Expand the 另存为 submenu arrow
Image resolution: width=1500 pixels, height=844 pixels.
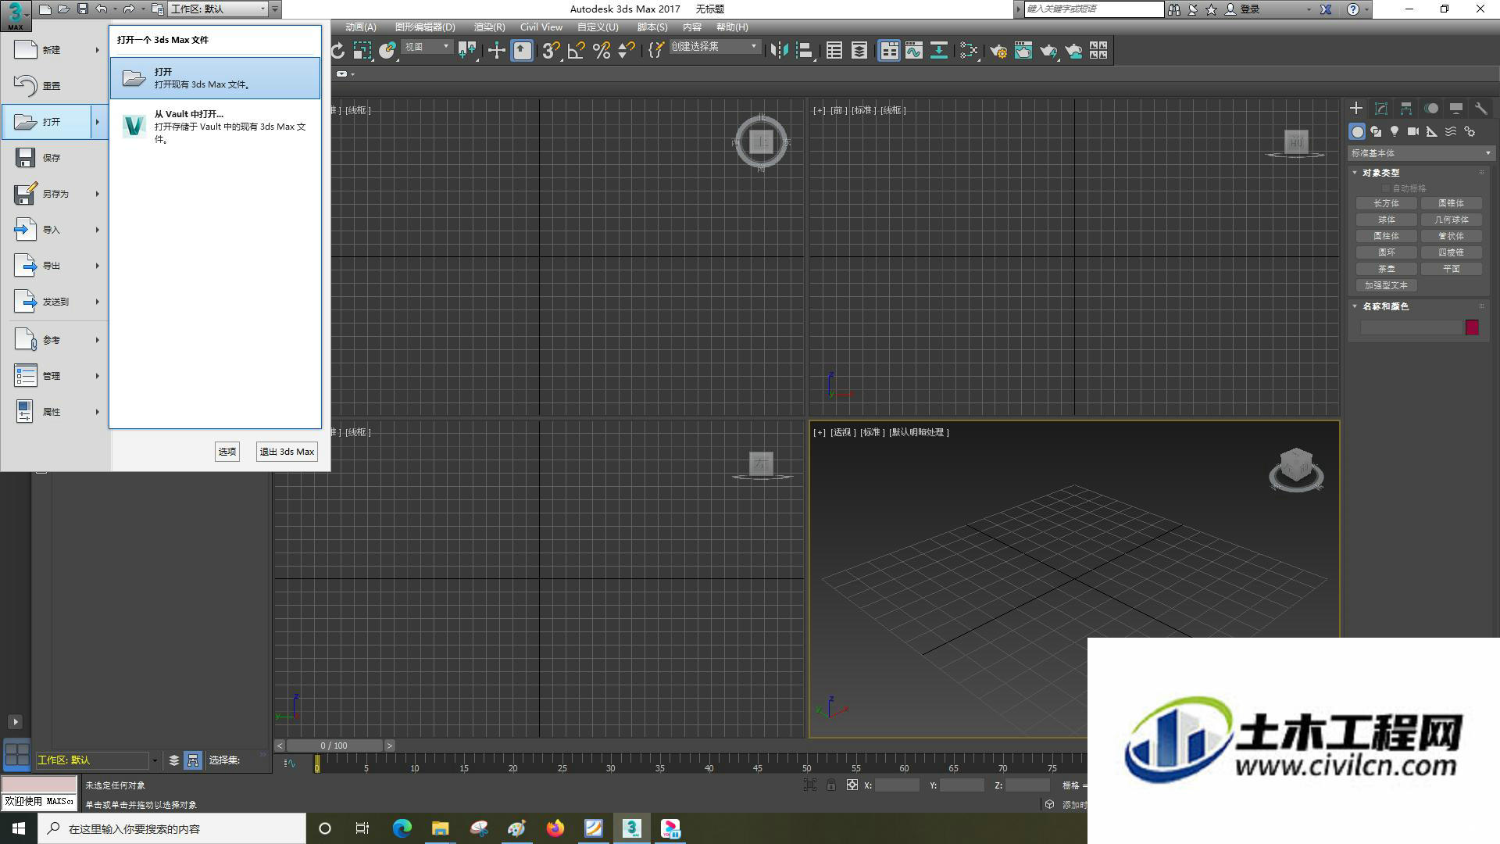(98, 194)
